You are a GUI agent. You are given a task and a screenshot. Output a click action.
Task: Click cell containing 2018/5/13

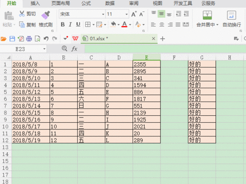click(31, 99)
